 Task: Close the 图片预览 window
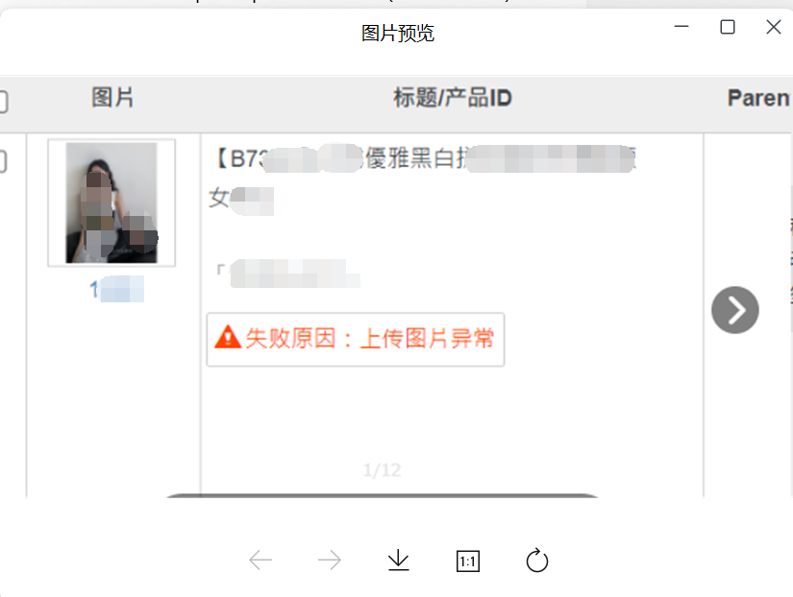tap(773, 27)
